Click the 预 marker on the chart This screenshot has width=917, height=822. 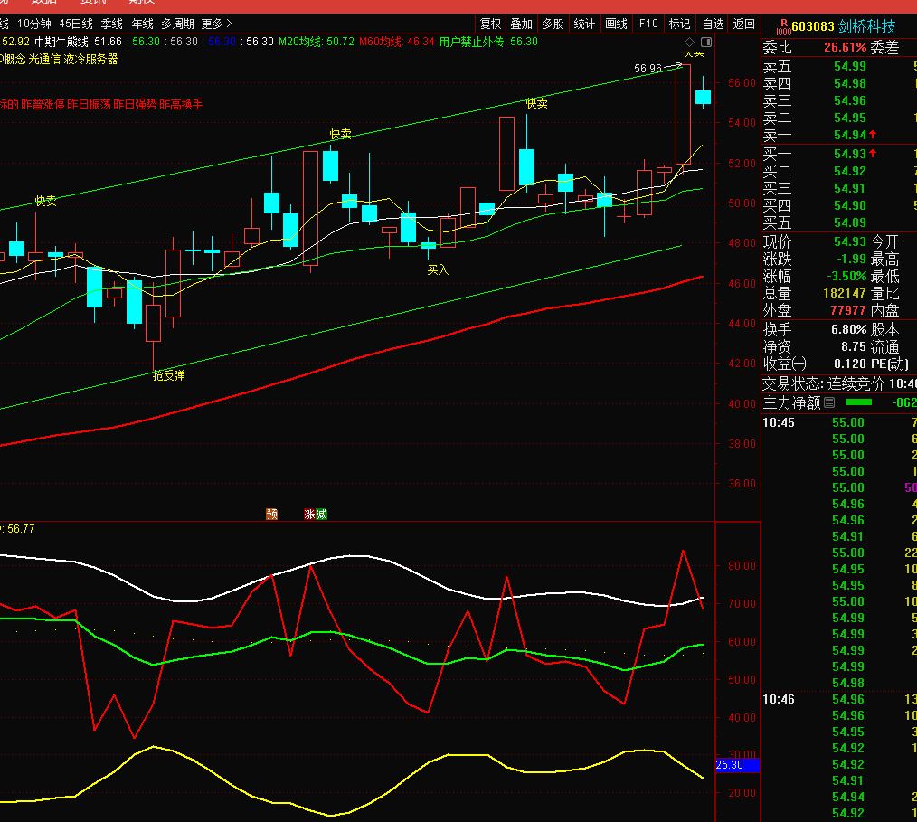(x=272, y=514)
